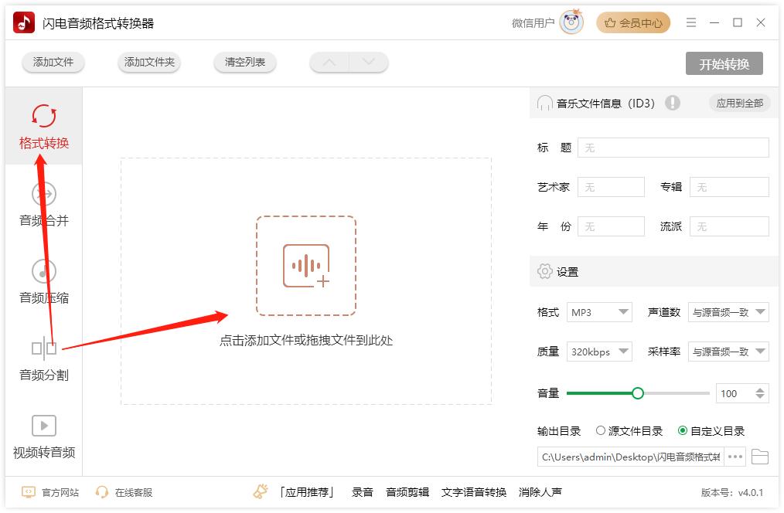The height and width of the screenshot is (513, 784).
Task: Click 应用到全部 to apply ID3 tags
Action: coord(738,102)
